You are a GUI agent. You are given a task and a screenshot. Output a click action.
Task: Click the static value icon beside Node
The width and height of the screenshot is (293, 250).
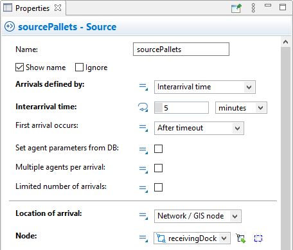[x=143, y=238]
